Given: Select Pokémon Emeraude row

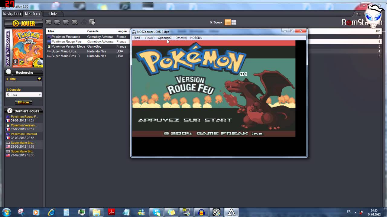Looking at the screenshot, I should tap(89, 37).
